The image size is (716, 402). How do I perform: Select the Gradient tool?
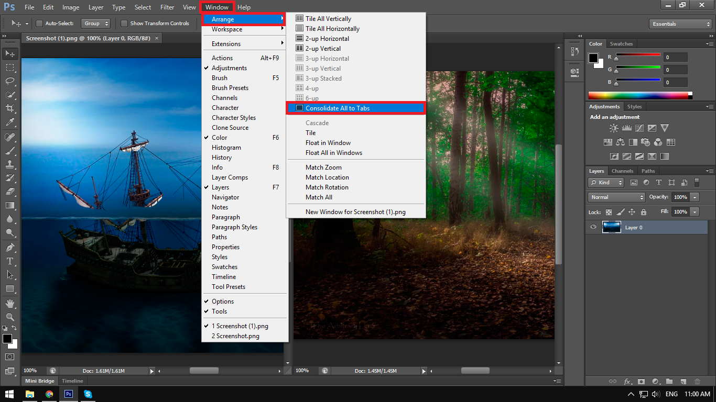coord(10,205)
